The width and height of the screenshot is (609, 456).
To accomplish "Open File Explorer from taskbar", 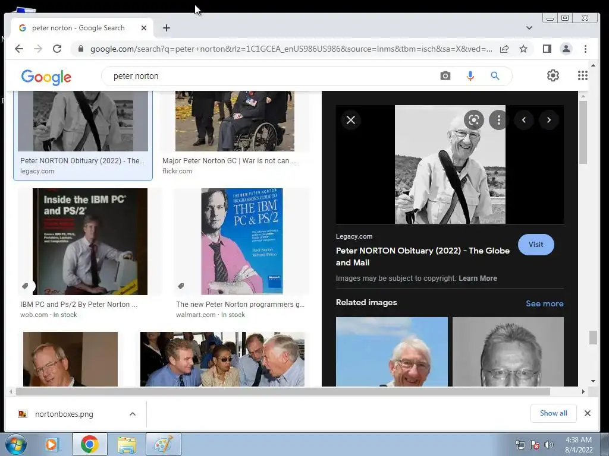I will [x=127, y=444].
